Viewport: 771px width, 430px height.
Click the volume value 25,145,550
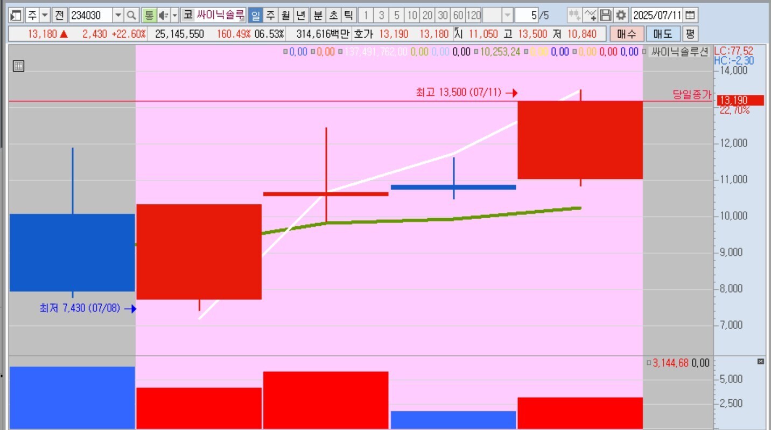[180, 34]
